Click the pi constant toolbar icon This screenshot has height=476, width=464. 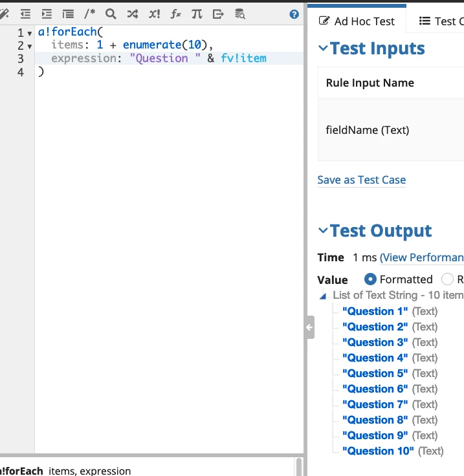197,14
